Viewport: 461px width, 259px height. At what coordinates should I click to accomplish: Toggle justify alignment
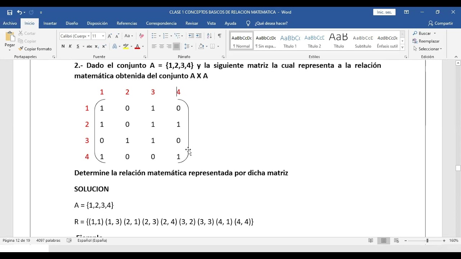point(176,46)
